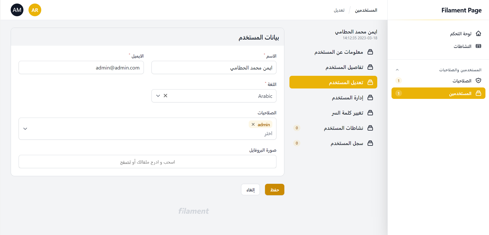Open the AM user avatar menu

coord(17,10)
